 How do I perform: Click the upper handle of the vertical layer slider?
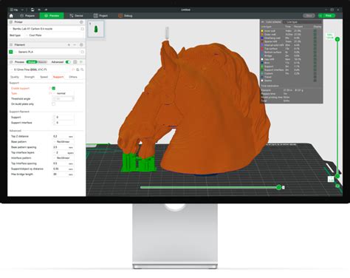point(337,39)
